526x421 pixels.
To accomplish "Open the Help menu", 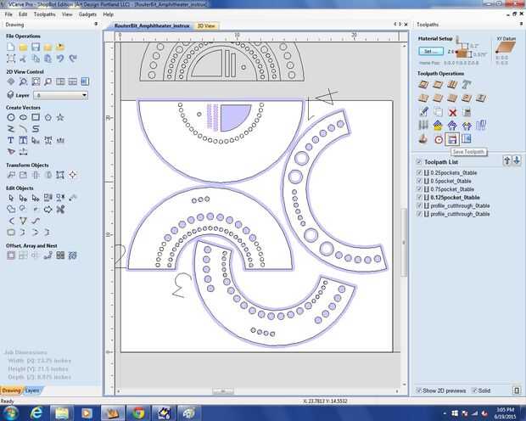I will (108, 14).
